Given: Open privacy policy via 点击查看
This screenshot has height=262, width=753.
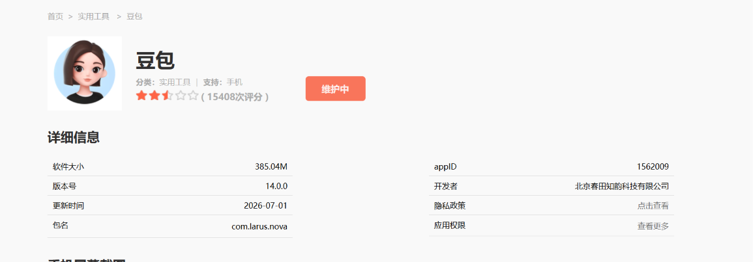Looking at the screenshot, I should [x=653, y=206].
